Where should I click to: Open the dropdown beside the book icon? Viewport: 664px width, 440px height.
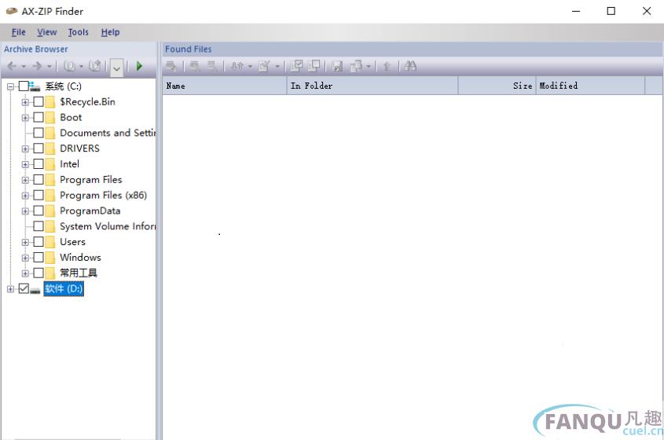coord(81,67)
